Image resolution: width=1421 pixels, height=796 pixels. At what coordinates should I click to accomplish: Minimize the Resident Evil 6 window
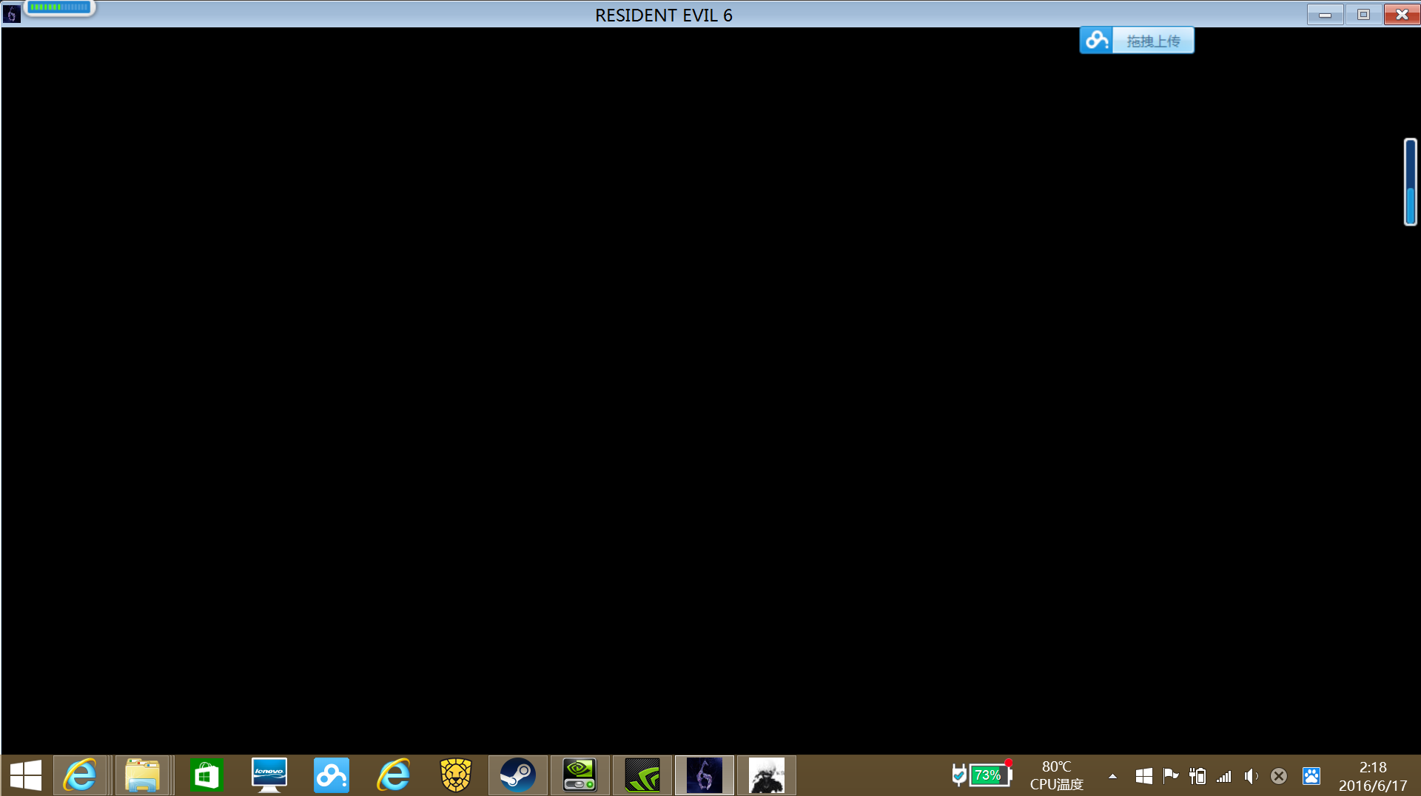[x=1325, y=14]
